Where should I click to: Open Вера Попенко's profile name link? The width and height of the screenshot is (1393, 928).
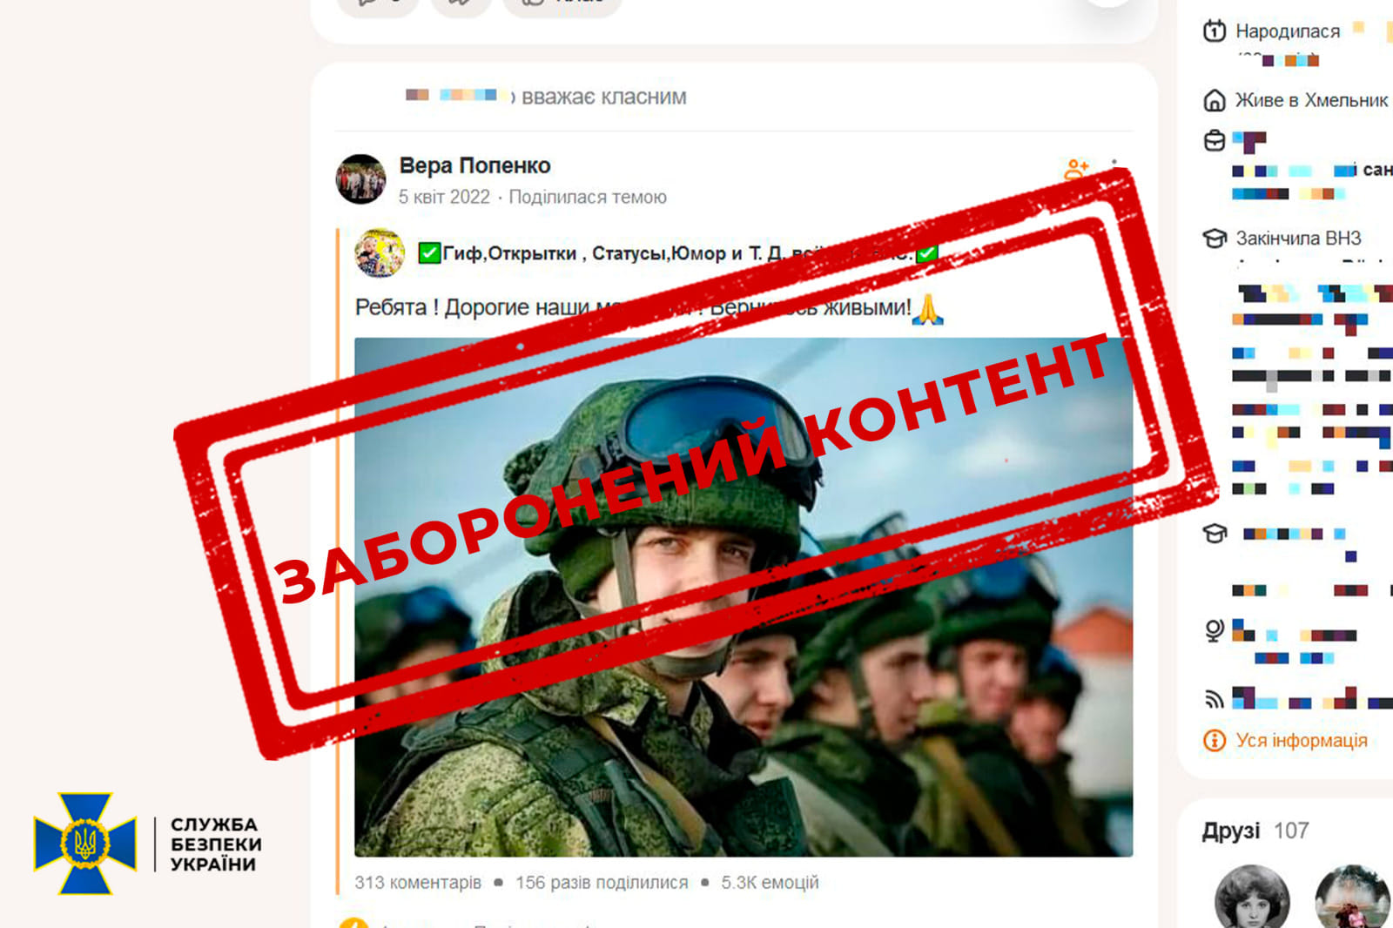pyautogui.click(x=474, y=165)
